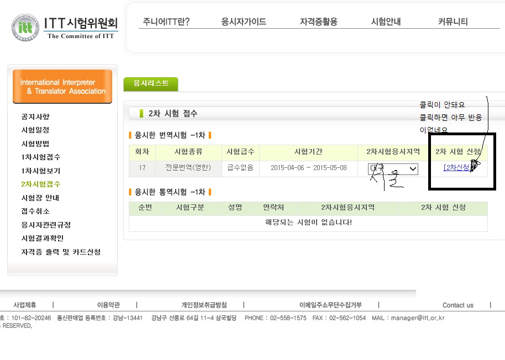Click Contact us in the footer

coord(457,305)
